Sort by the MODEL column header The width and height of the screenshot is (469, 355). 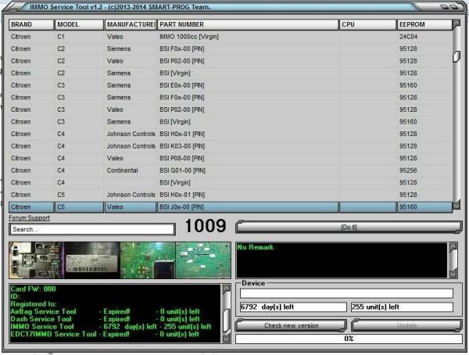tap(79, 24)
